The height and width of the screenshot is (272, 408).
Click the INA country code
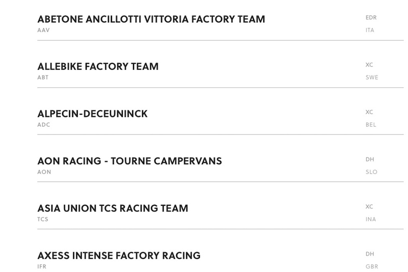coord(371,219)
